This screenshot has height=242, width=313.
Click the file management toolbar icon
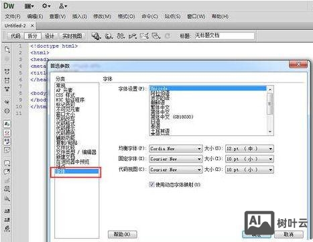121,36
